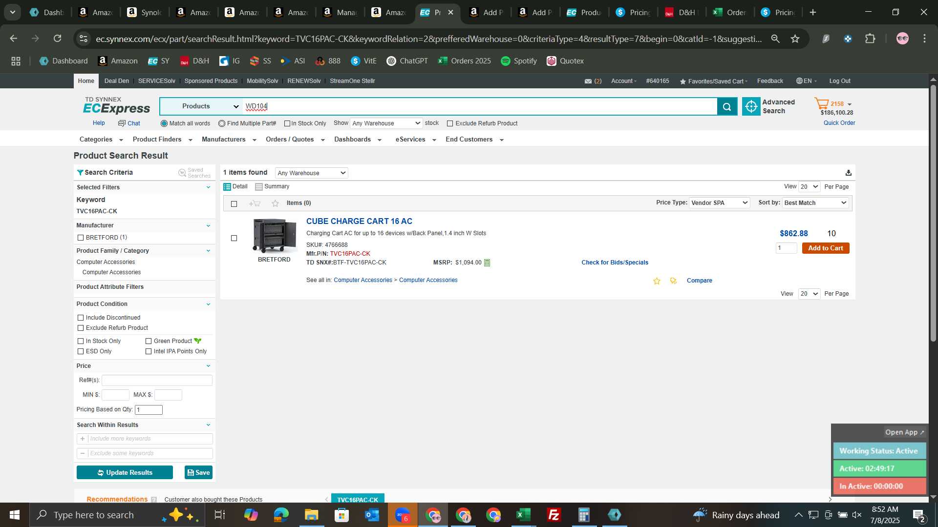Open Price Type Vendor SPA dropdown
Screen dimensions: 938x527
coord(719,203)
